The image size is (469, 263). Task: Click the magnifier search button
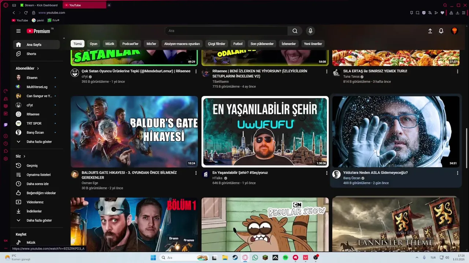click(295, 31)
